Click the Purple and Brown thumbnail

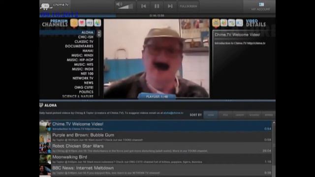coord(45,137)
